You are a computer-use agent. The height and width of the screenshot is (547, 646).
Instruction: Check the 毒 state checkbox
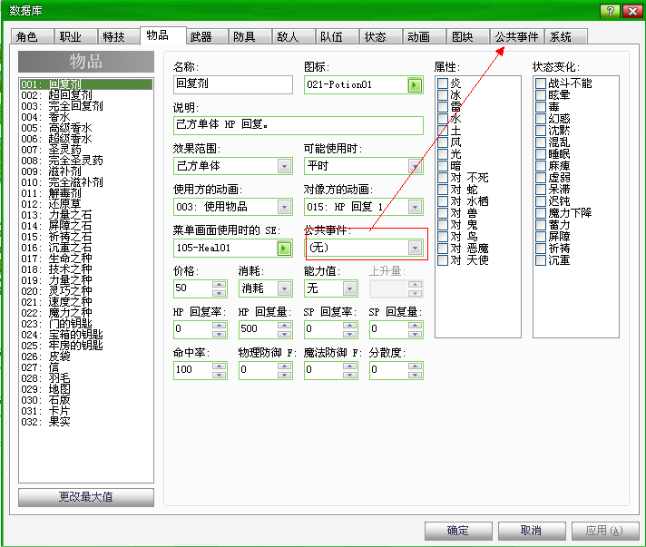(x=541, y=107)
